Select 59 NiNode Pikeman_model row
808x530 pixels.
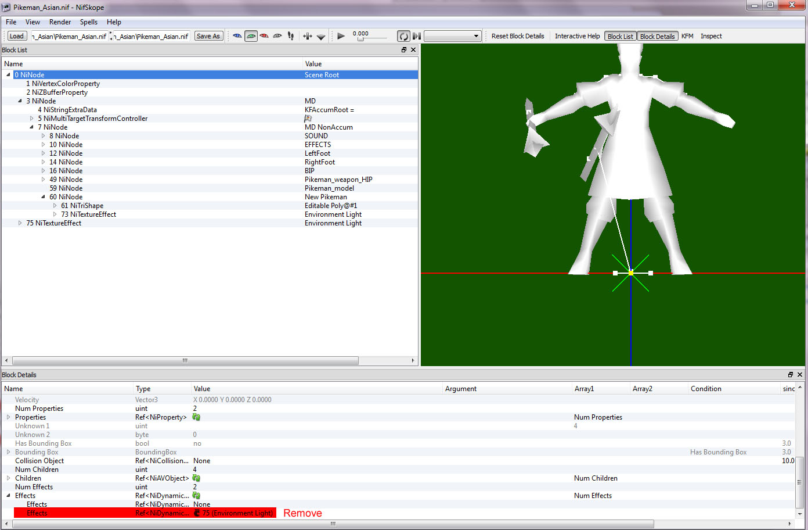coord(210,188)
